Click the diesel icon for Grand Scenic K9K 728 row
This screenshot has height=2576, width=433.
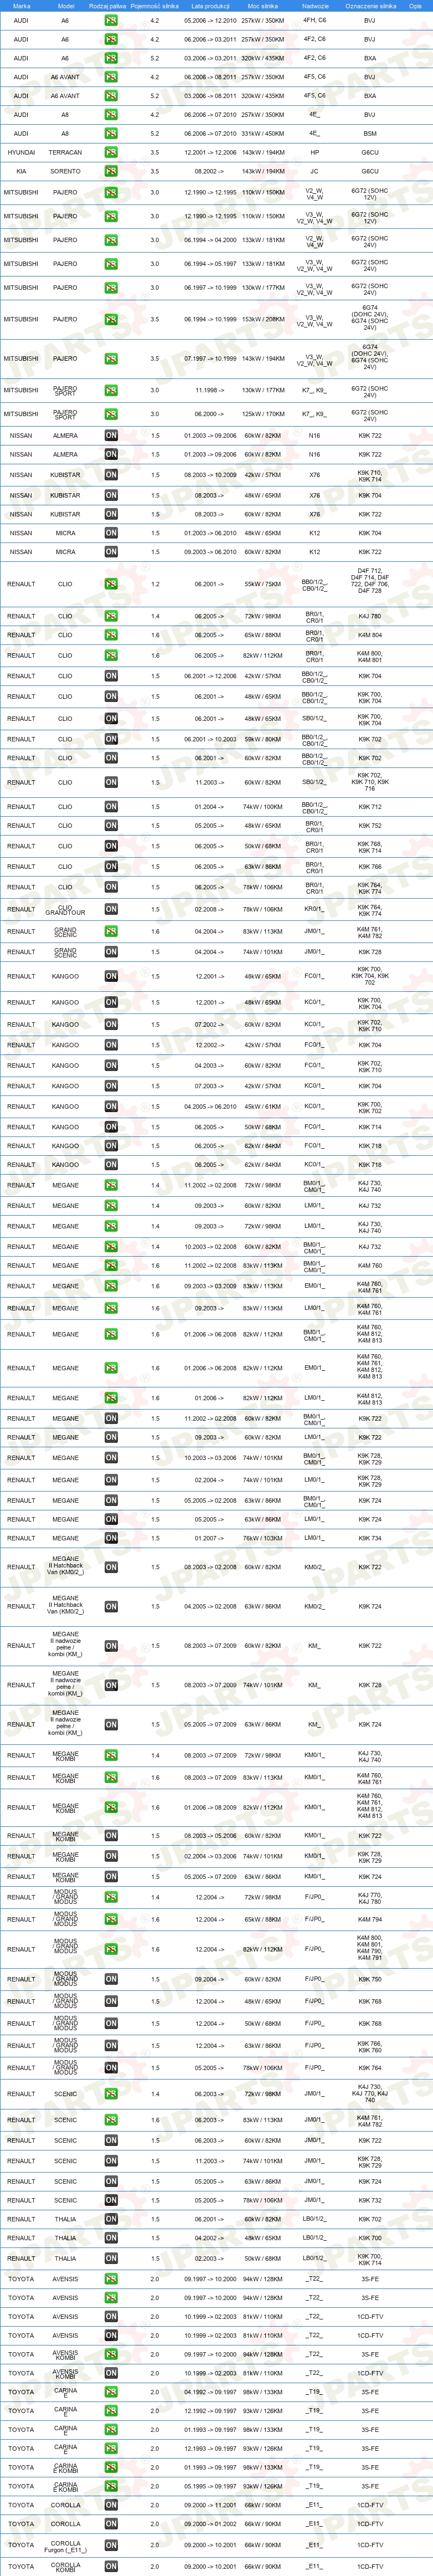[x=111, y=952]
